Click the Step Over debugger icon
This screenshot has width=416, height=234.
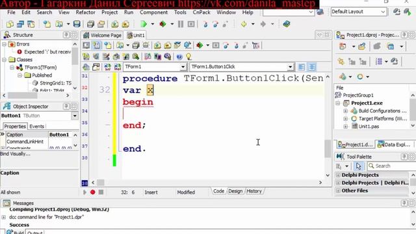click(x=215, y=24)
